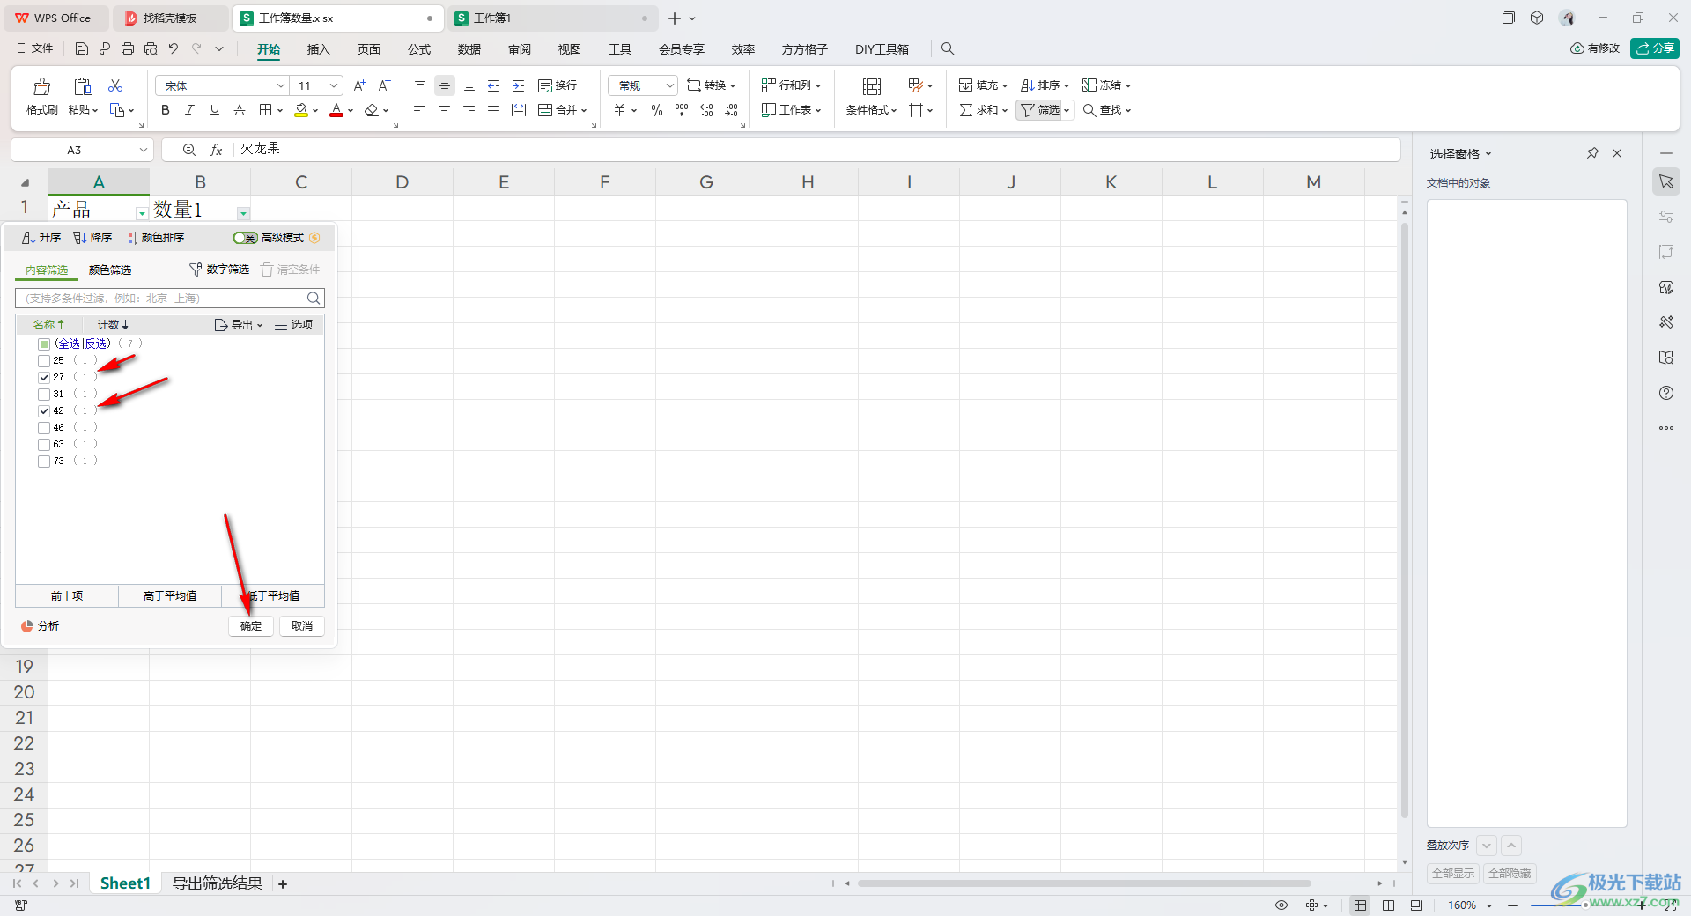Open the font size dropdown
Image resolution: width=1691 pixels, height=916 pixels.
tap(334, 85)
